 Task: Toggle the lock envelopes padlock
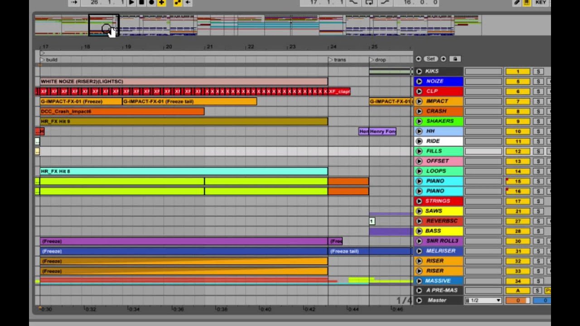[455, 59]
